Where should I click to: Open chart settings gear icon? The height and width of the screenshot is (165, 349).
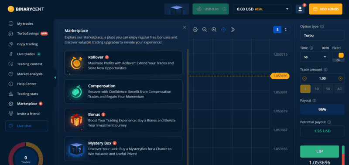[x=195, y=30]
